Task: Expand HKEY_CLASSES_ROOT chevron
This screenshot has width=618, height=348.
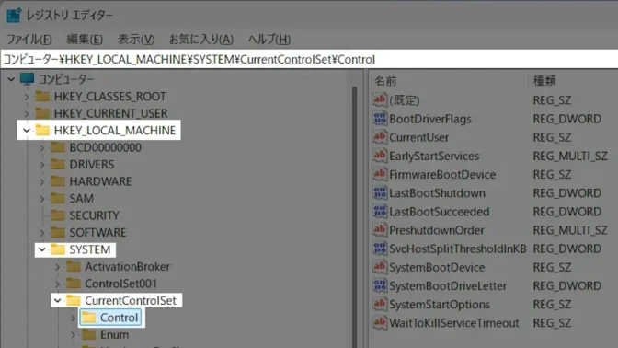Action: pyautogui.click(x=27, y=97)
